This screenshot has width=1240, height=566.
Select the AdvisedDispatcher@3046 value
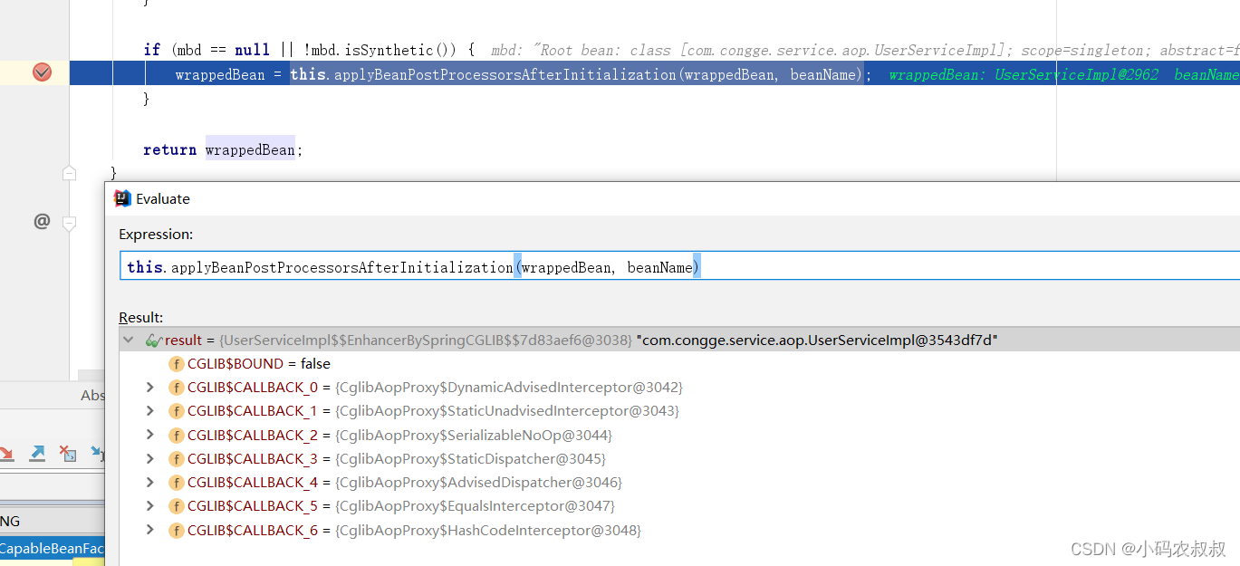coord(478,483)
